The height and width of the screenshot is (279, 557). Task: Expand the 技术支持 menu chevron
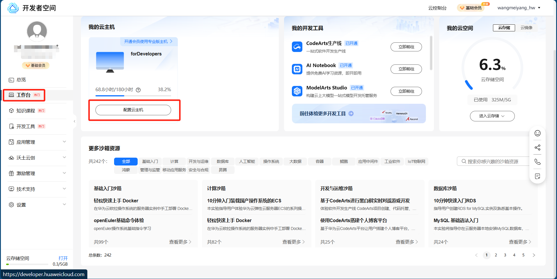[64, 189]
